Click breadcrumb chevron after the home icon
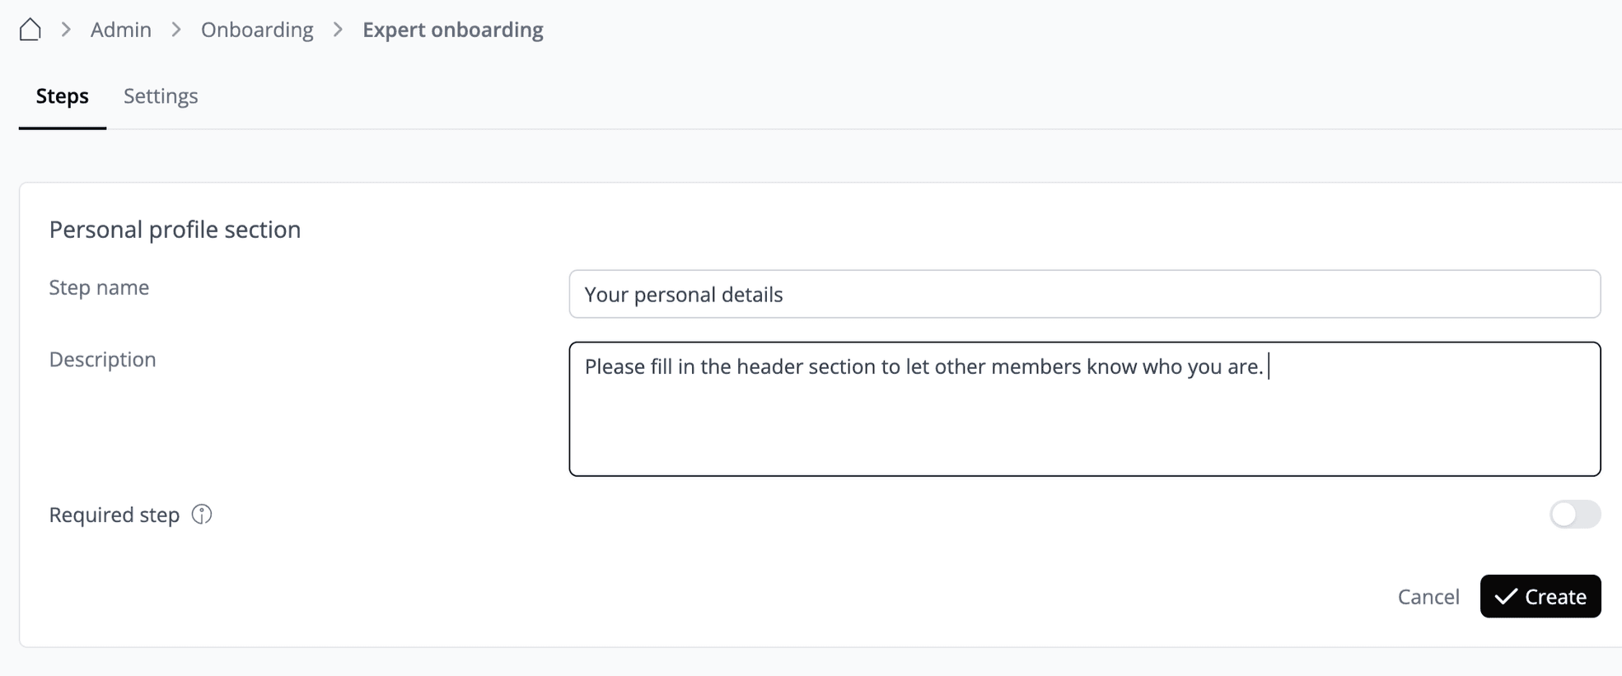 66,30
